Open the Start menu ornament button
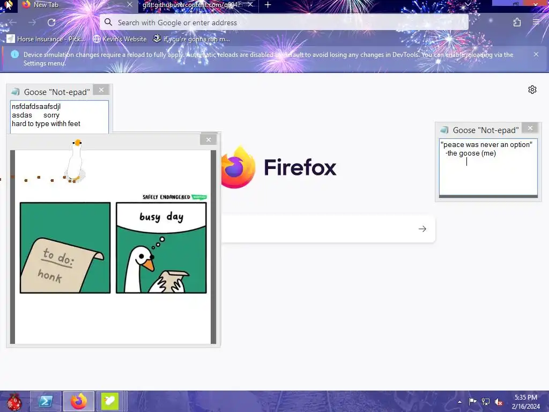The width and height of the screenshot is (549, 412). click(14, 401)
